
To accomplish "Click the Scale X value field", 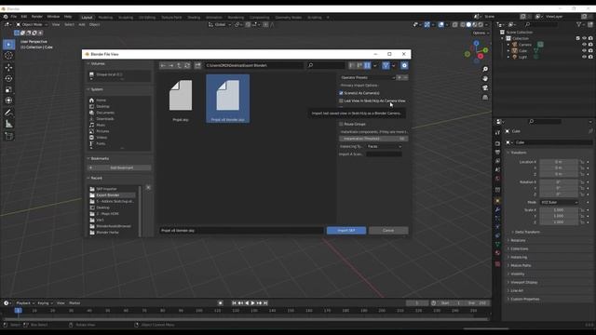I will coord(559,210).
